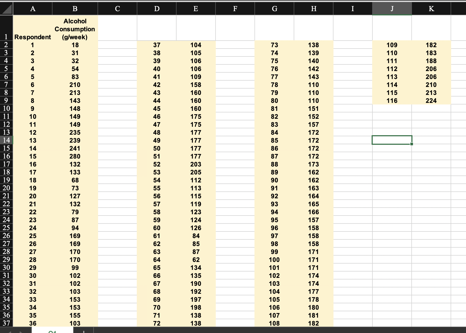The width and height of the screenshot is (466, 333).
Task: Click the add new sheet plus button
Action: (x=84, y=331)
